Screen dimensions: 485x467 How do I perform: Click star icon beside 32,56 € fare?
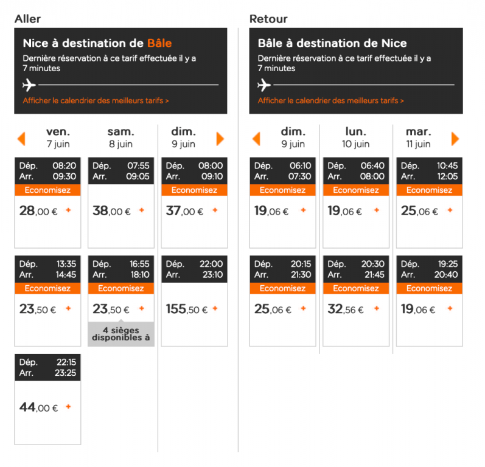(x=376, y=309)
